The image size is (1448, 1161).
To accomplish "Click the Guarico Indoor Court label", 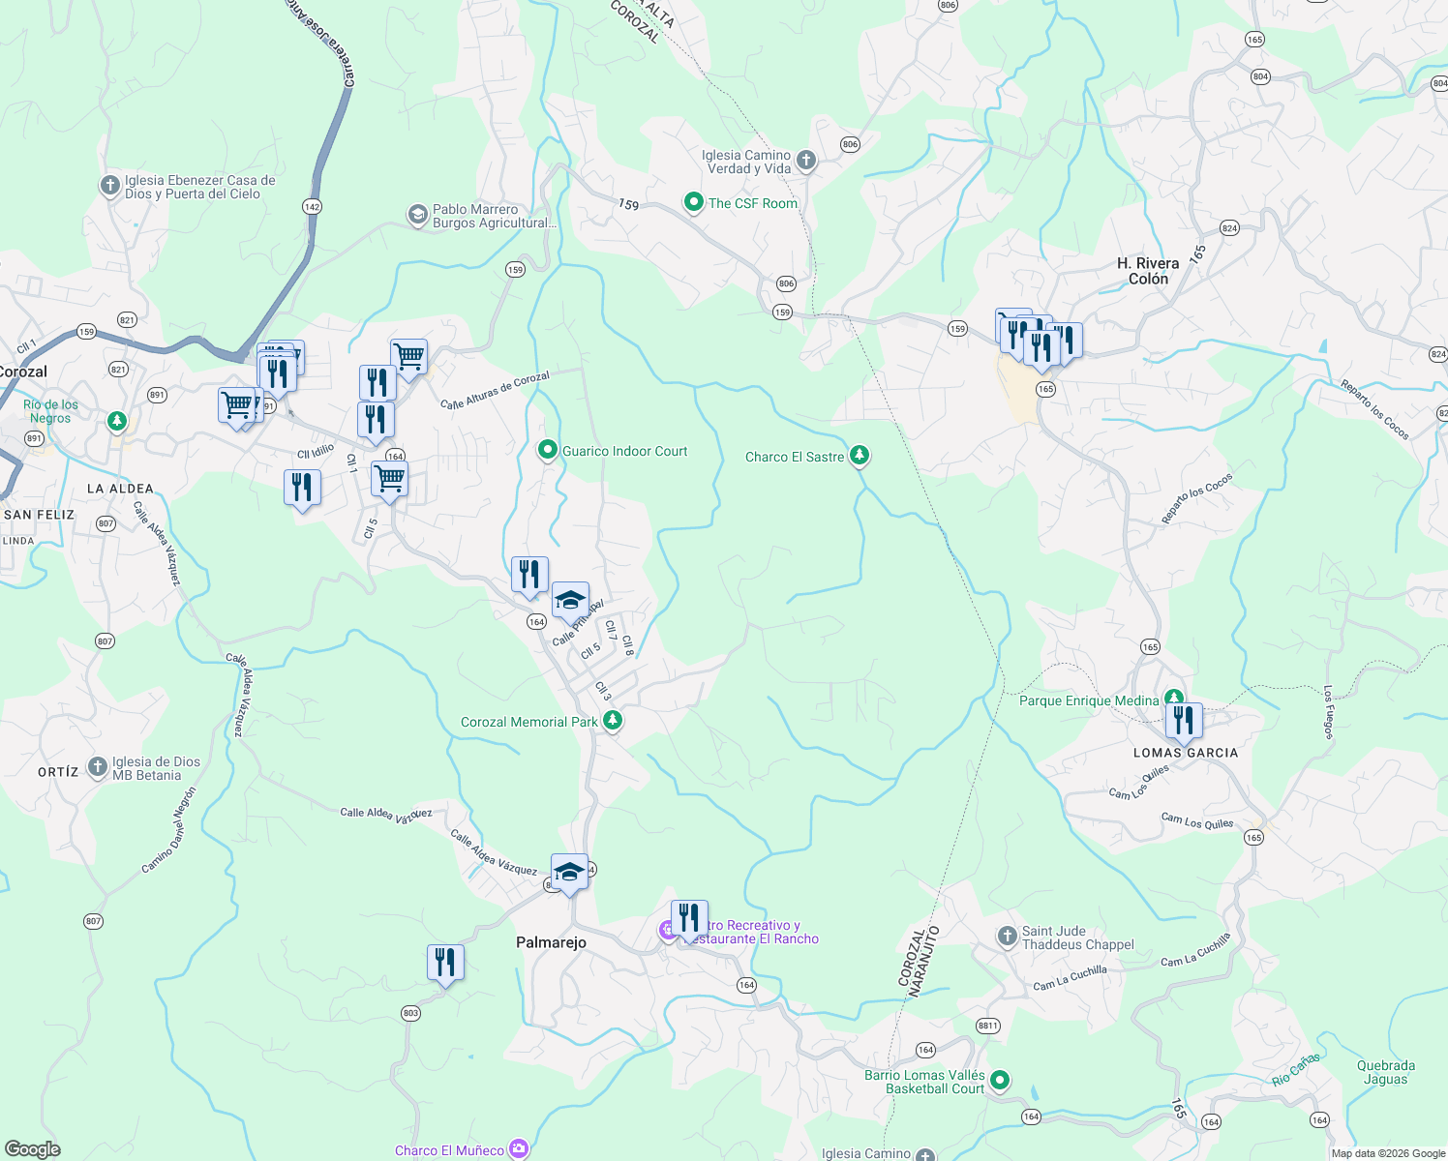I will pos(625,451).
